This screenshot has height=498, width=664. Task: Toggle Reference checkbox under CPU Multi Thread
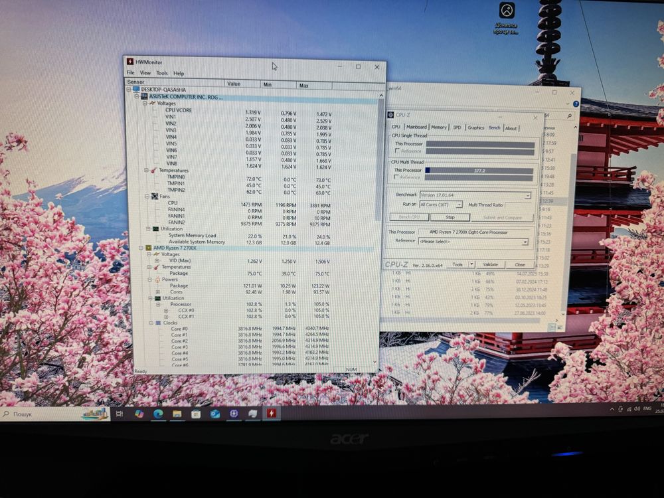pos(396,177)
